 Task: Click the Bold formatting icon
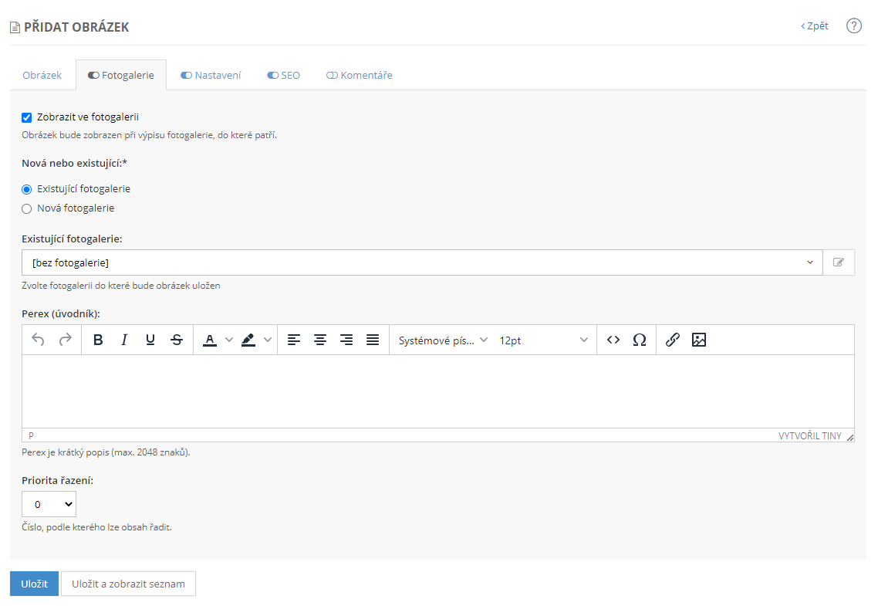[98, 340]
